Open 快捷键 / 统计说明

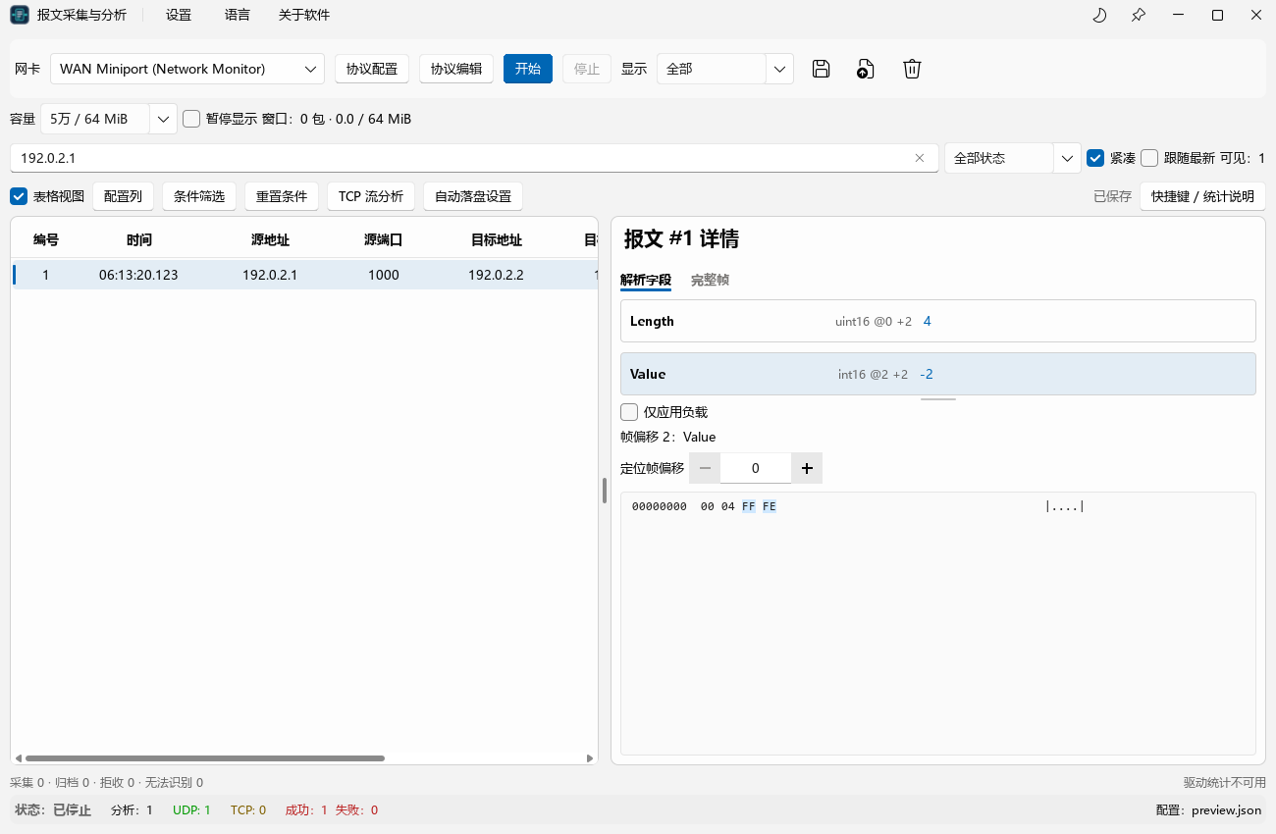[x=1202, y=196]
